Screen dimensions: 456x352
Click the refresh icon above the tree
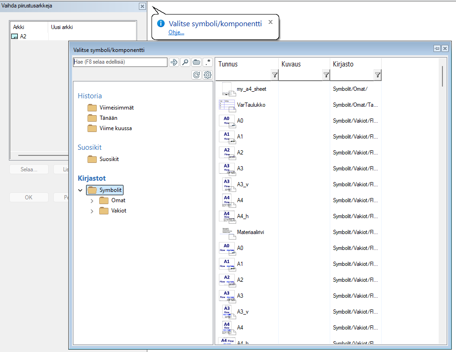[x=196, y=75]
